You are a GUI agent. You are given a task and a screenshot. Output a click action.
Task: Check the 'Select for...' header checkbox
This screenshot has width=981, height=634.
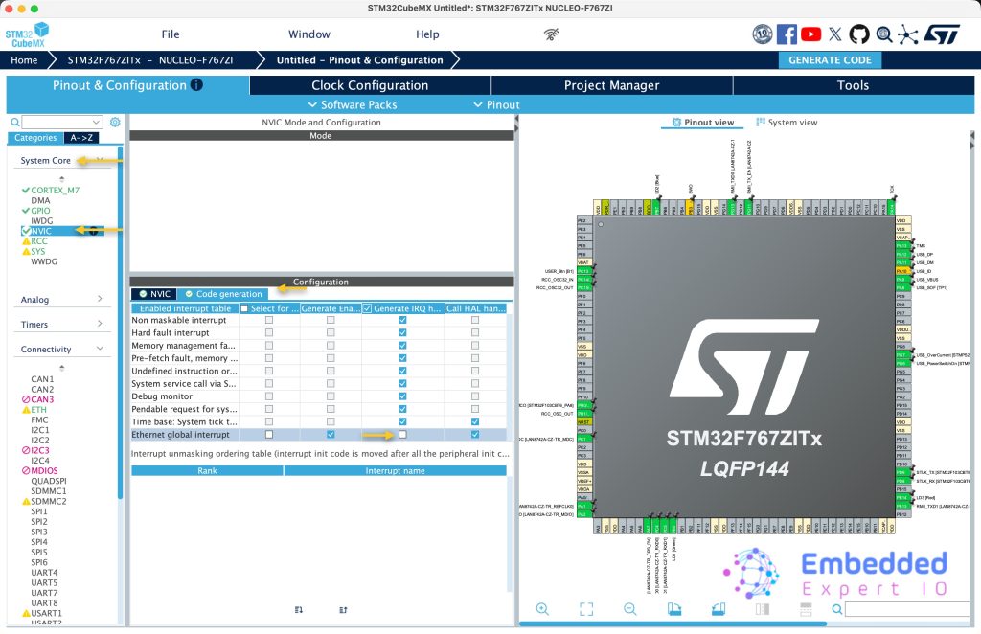click(245, 308)
